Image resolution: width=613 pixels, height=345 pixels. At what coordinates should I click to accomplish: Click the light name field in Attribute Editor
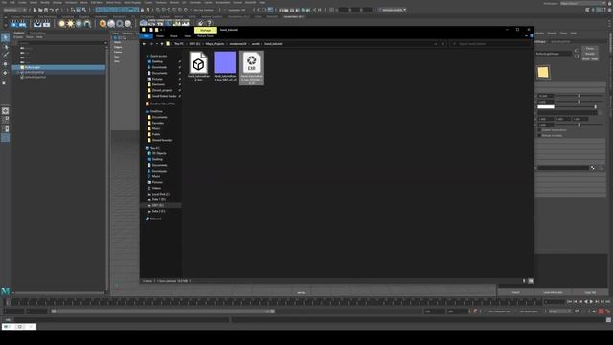click(553, 54)
